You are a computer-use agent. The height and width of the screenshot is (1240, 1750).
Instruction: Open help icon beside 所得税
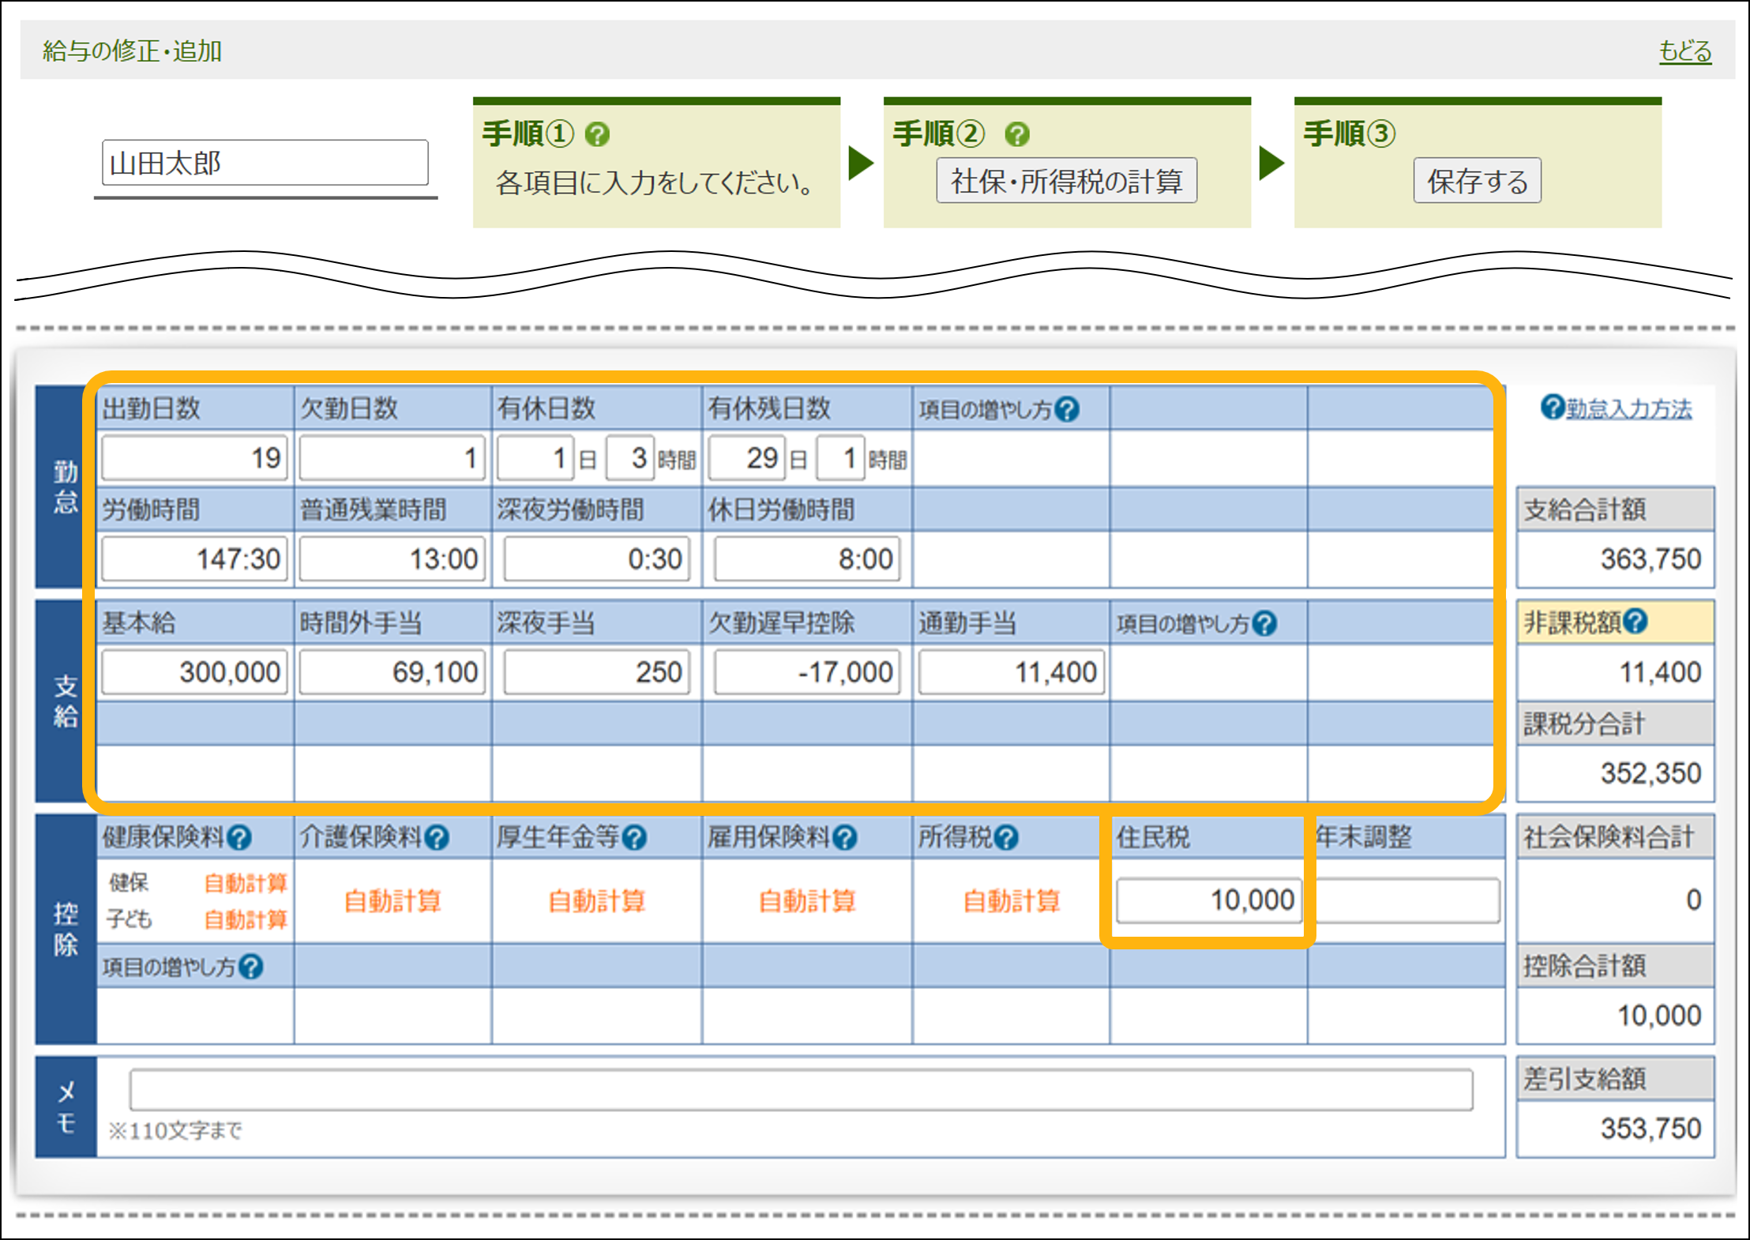[x=1006, y=837]
